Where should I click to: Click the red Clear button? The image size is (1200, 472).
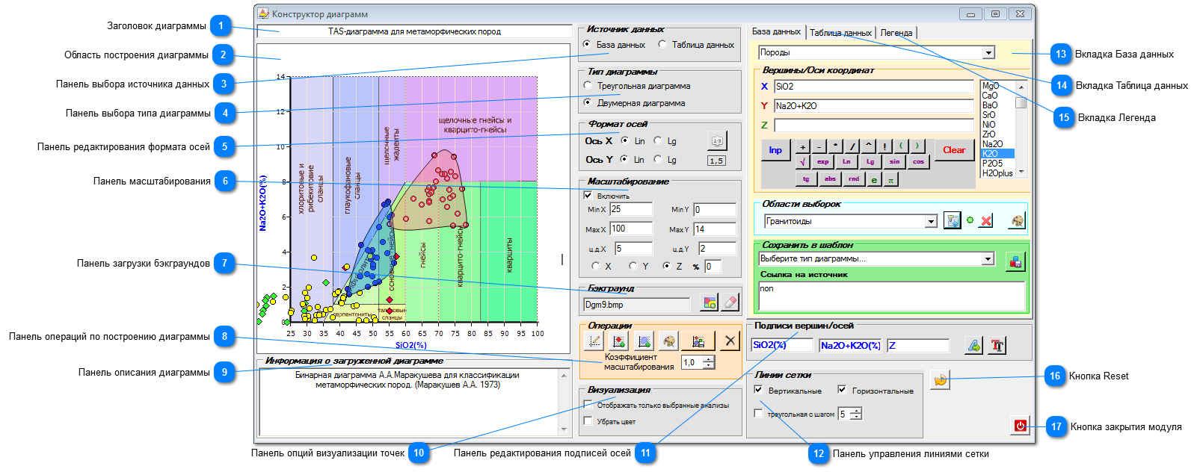pos(954,150)
